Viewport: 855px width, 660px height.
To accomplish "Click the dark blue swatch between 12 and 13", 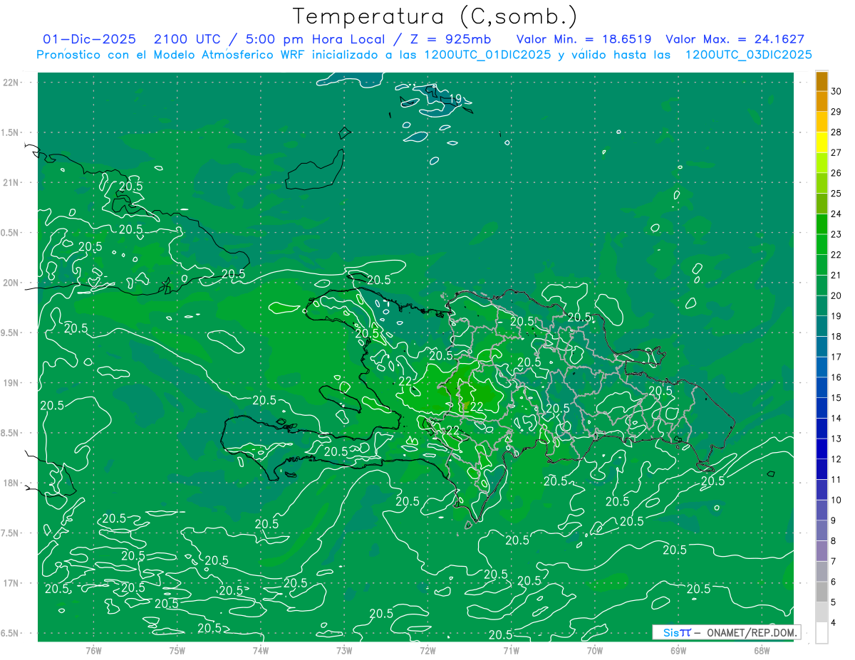I will point(822,449).
